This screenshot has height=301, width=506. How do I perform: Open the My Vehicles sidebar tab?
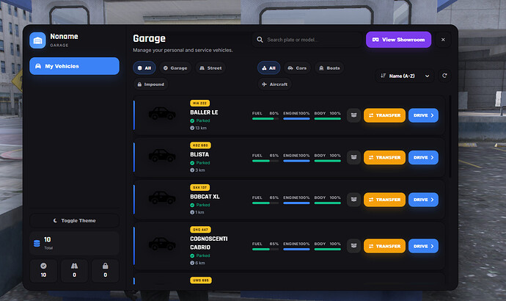point(74,66)
